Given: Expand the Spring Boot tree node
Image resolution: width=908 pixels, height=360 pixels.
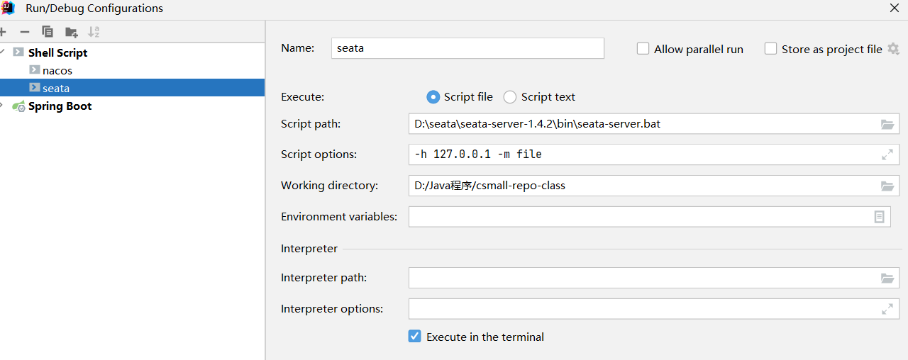Looking at the screenshot, I should point(3,106).
